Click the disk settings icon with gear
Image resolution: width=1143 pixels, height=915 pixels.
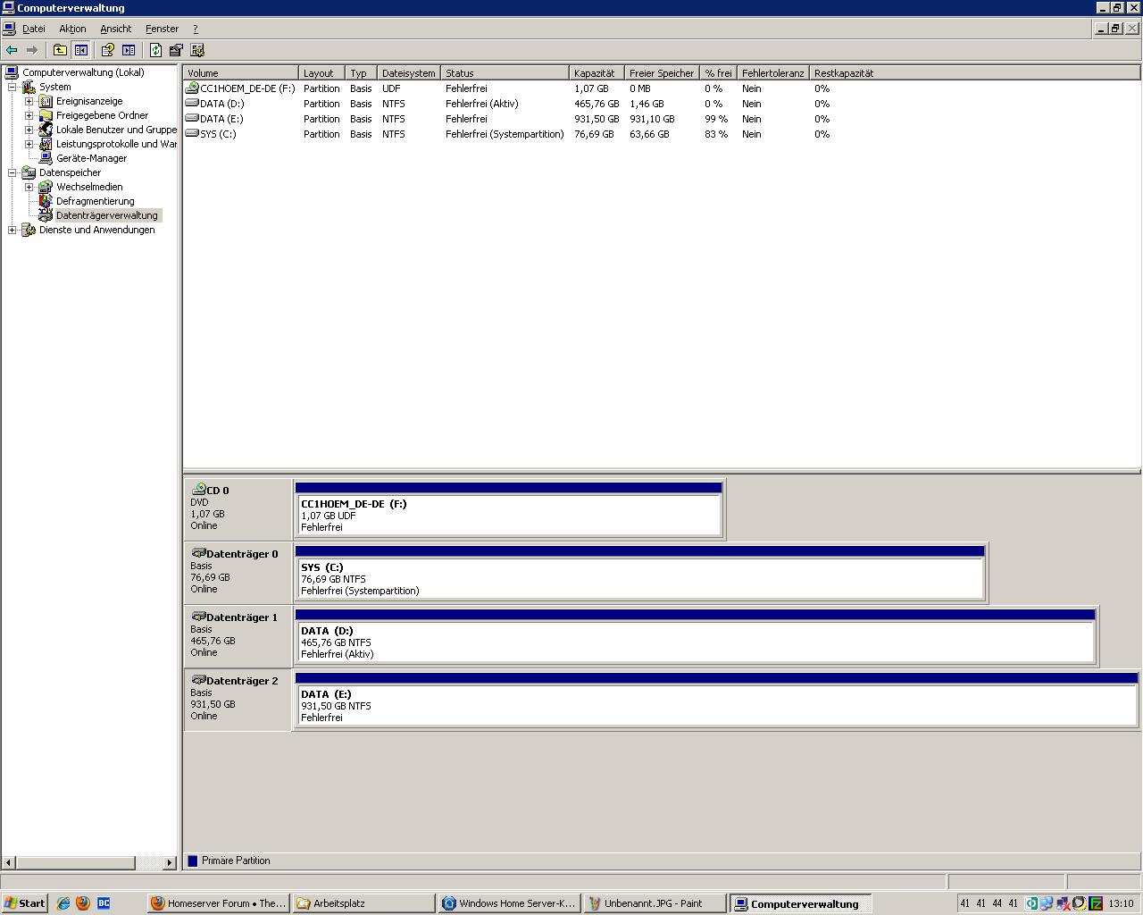(x=197, y=50)
